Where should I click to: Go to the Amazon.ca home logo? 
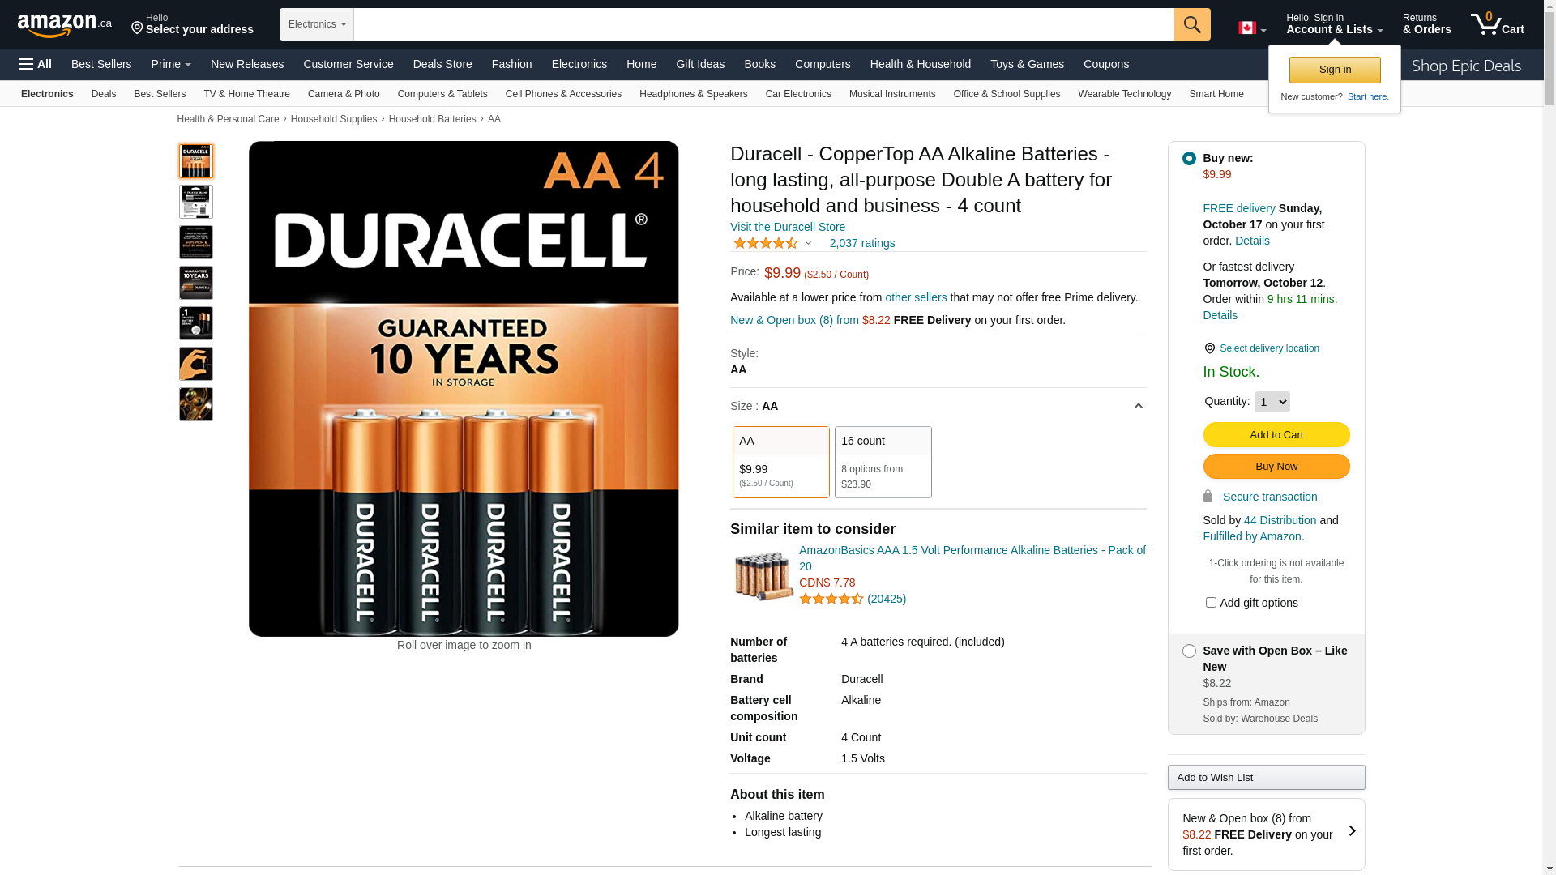tap(65, 24)
